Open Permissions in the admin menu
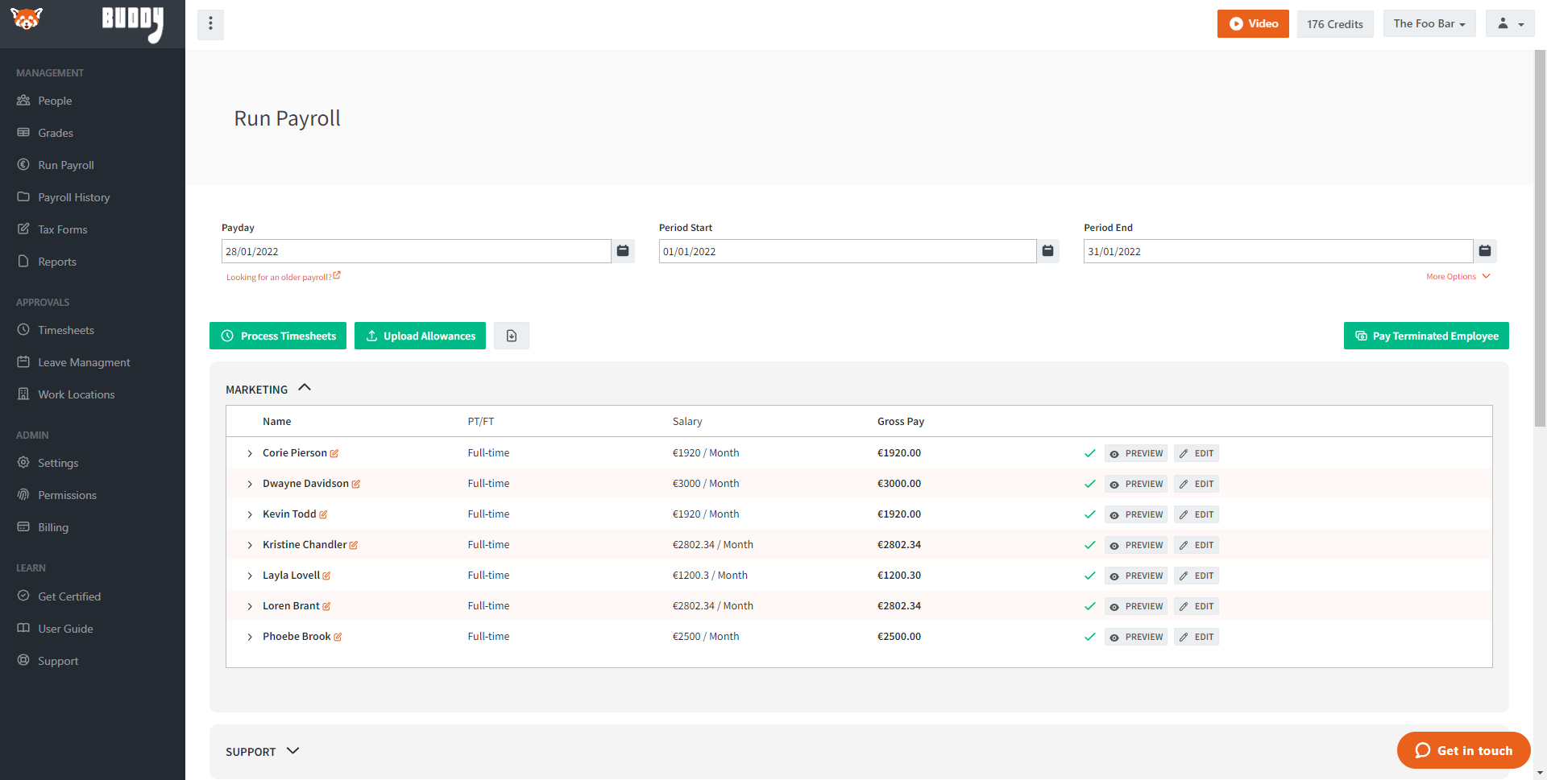1547x780 pixels. (x=67, y=495)
